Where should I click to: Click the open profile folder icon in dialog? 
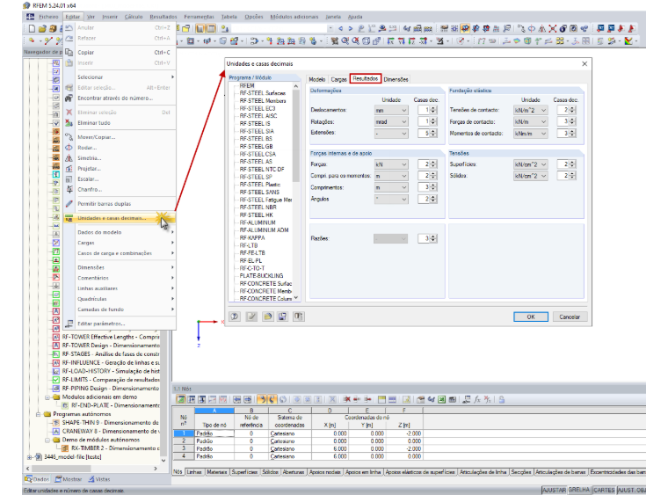(267, 317)
